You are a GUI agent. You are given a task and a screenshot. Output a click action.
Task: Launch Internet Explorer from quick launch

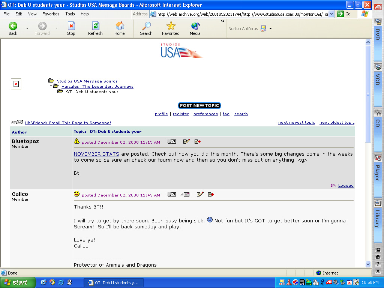[61, 282]
